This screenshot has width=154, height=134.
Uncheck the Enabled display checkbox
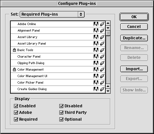[16, 106]
